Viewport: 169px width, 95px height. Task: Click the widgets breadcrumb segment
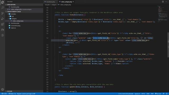click(54, 5)
